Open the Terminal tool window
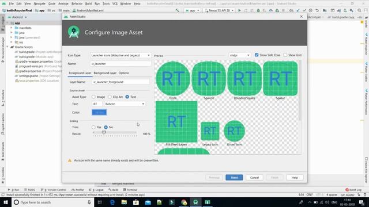This screenshot has height=207, width=369. tap(130, 190)
